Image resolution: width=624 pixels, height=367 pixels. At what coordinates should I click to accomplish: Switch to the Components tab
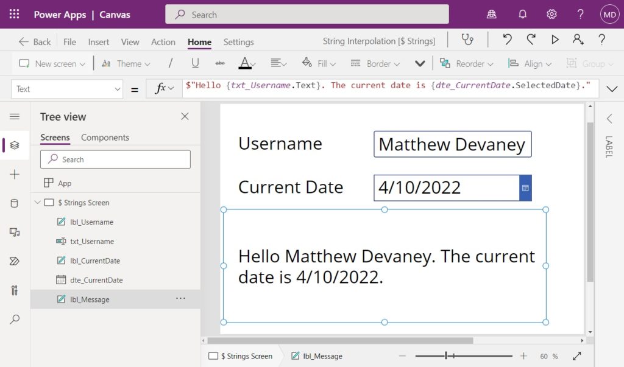(105, 138)
